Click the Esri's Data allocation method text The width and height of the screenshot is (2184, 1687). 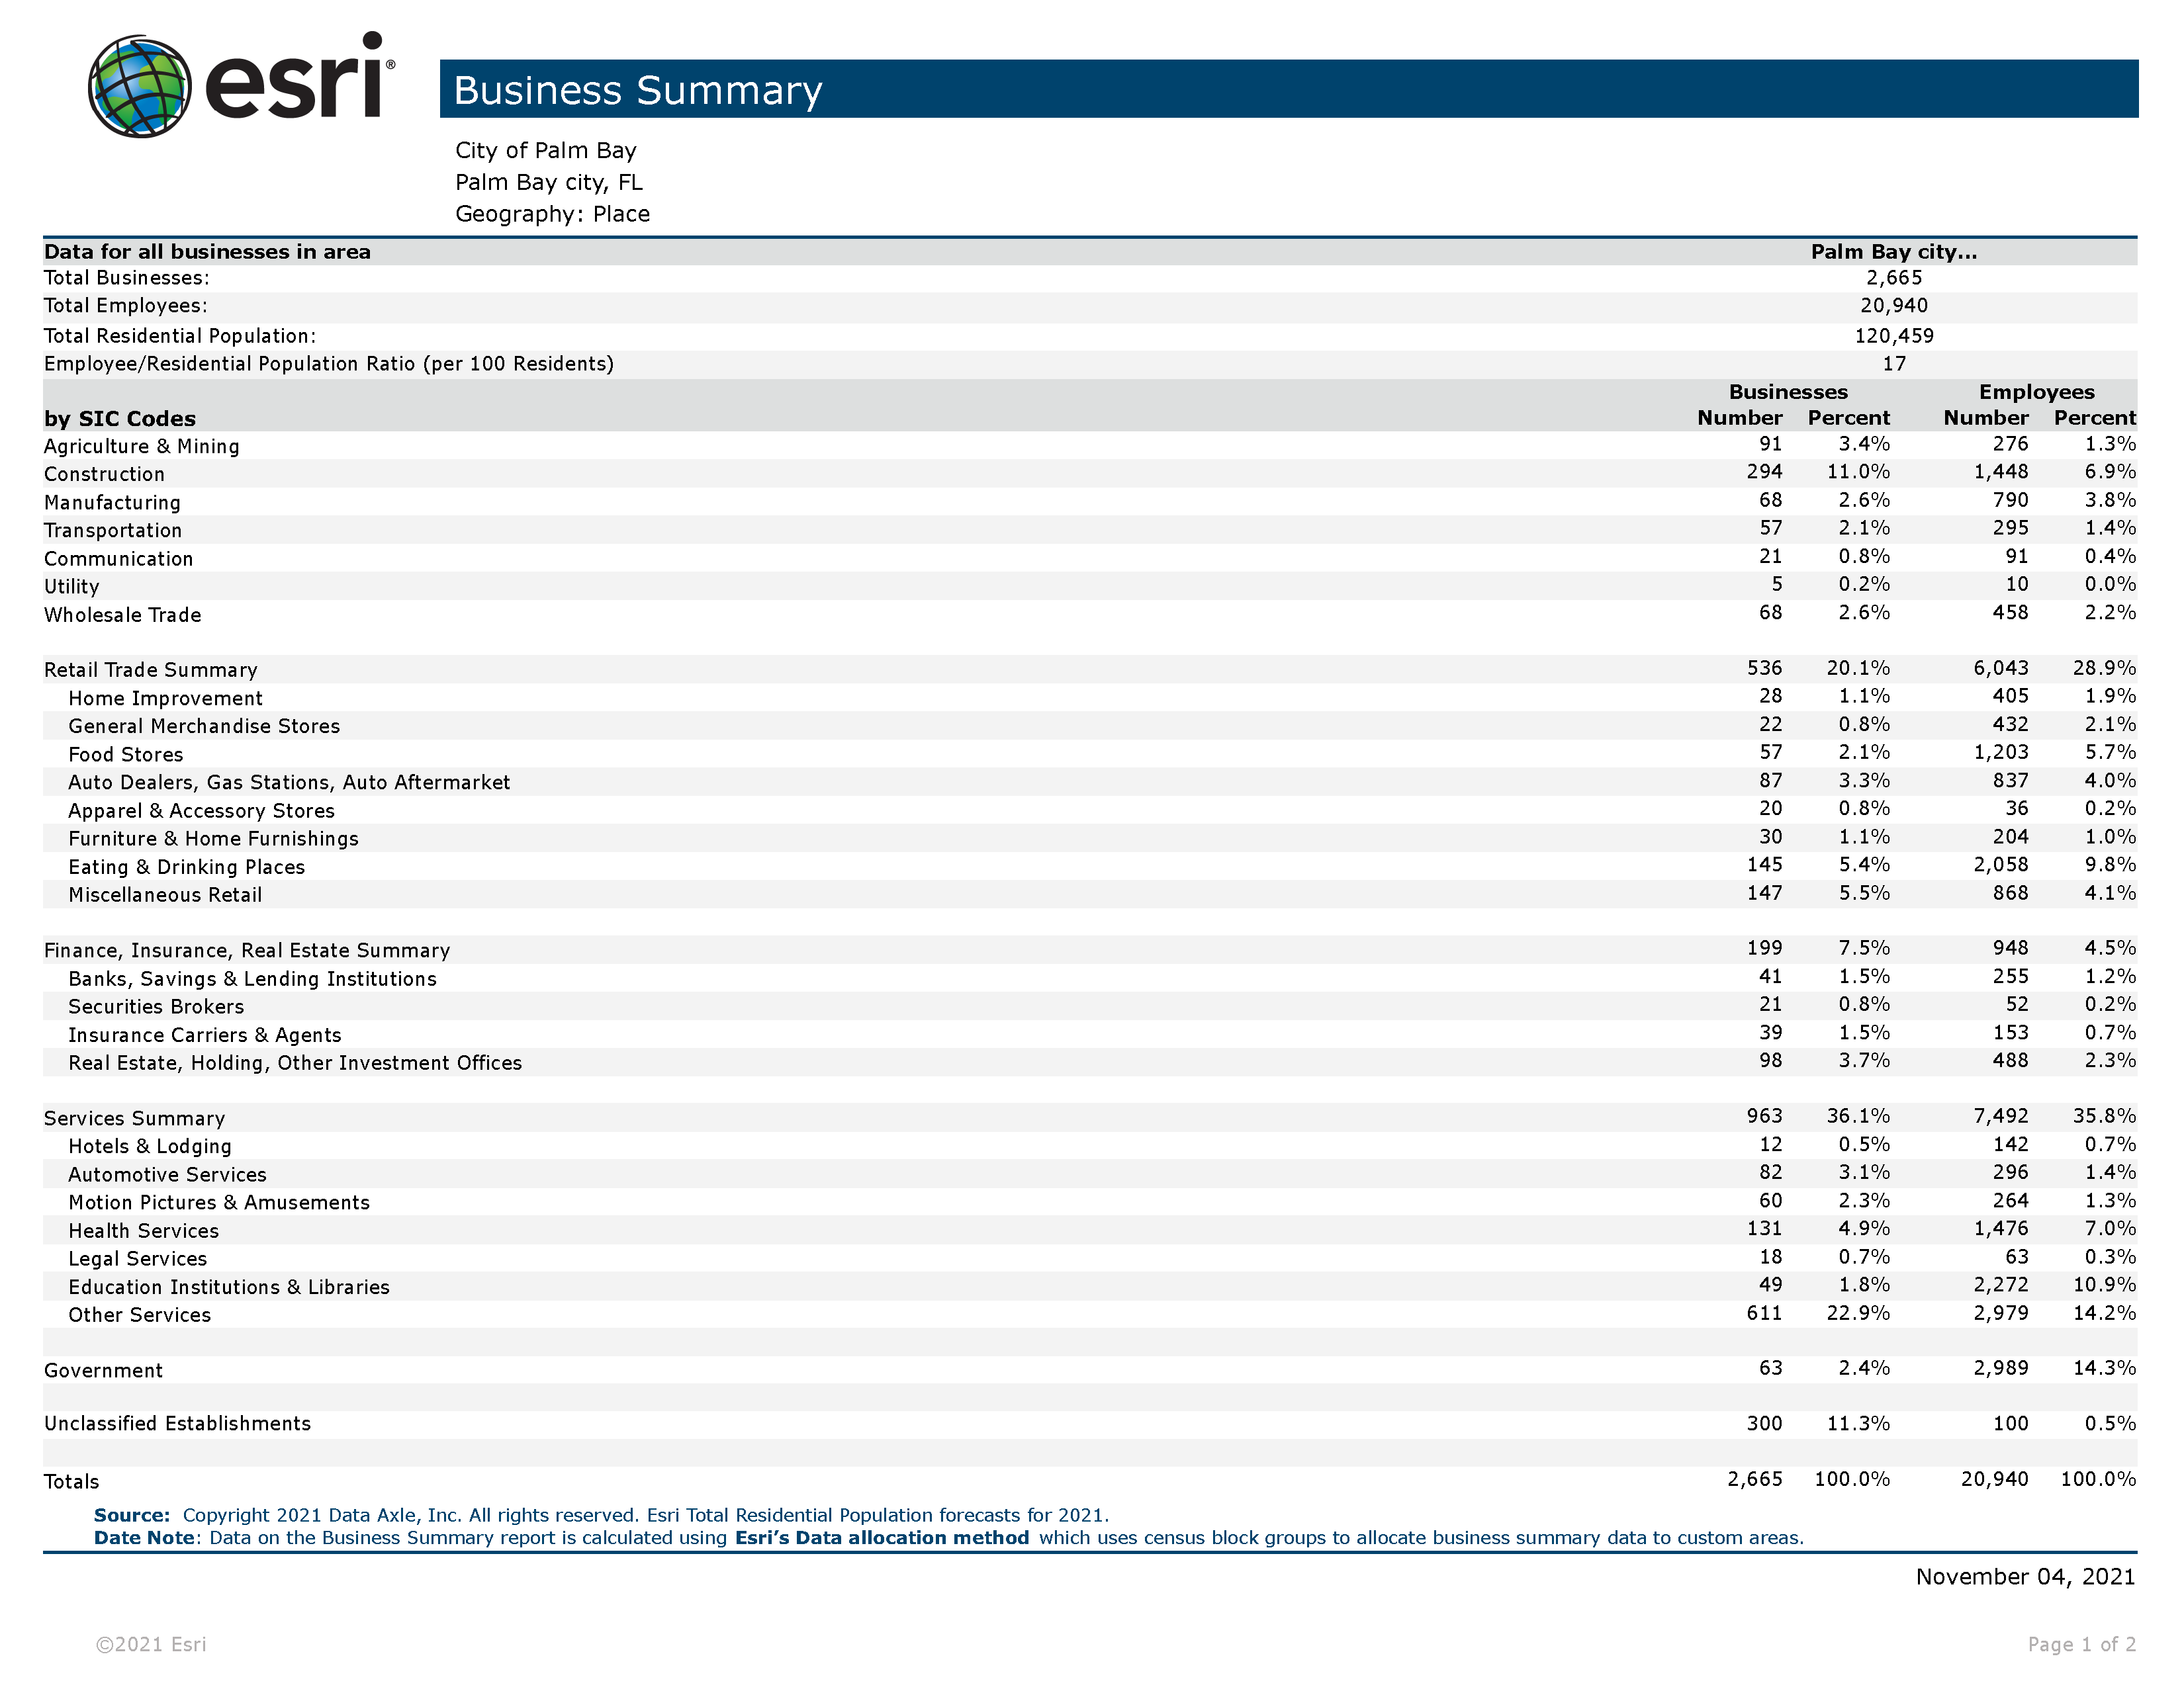pos(881,1538)
